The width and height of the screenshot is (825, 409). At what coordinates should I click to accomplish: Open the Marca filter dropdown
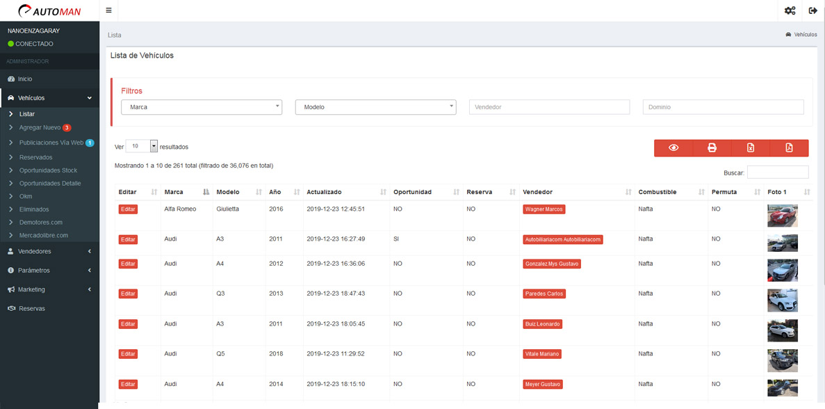202,107
